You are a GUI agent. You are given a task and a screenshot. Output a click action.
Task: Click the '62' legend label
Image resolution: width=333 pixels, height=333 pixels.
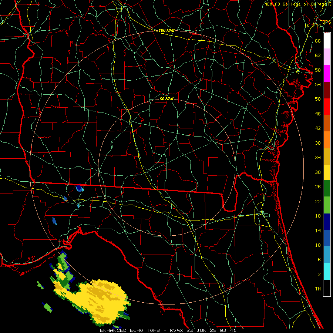pos(318,55)
